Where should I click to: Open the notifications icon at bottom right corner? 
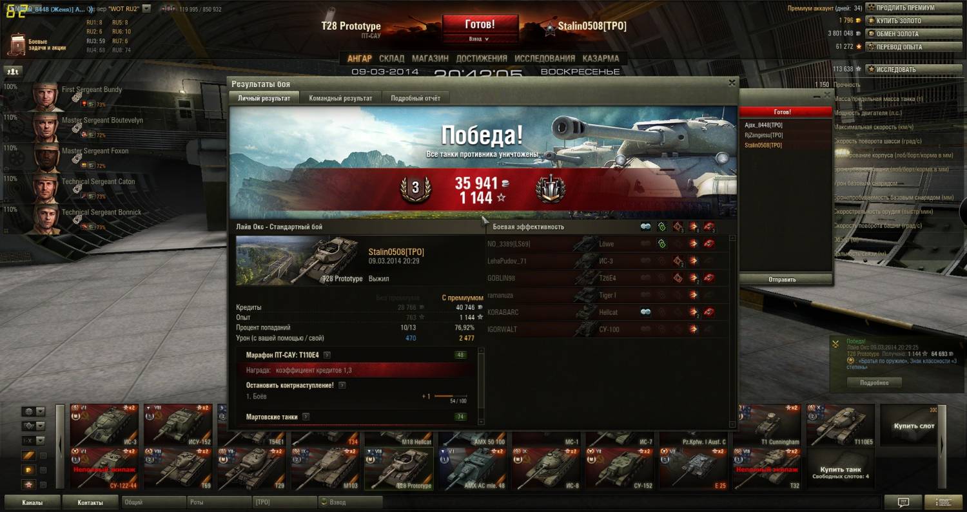click(x=943, y=502)
